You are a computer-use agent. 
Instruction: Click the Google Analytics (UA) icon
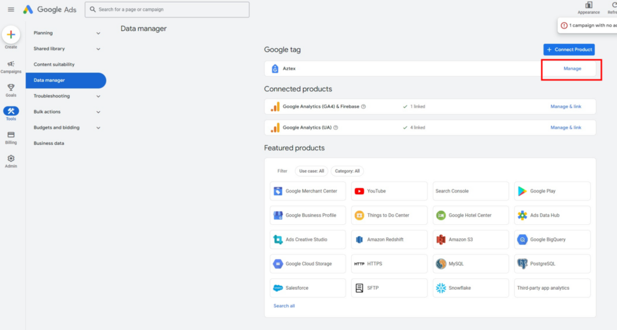coord(275,127)
